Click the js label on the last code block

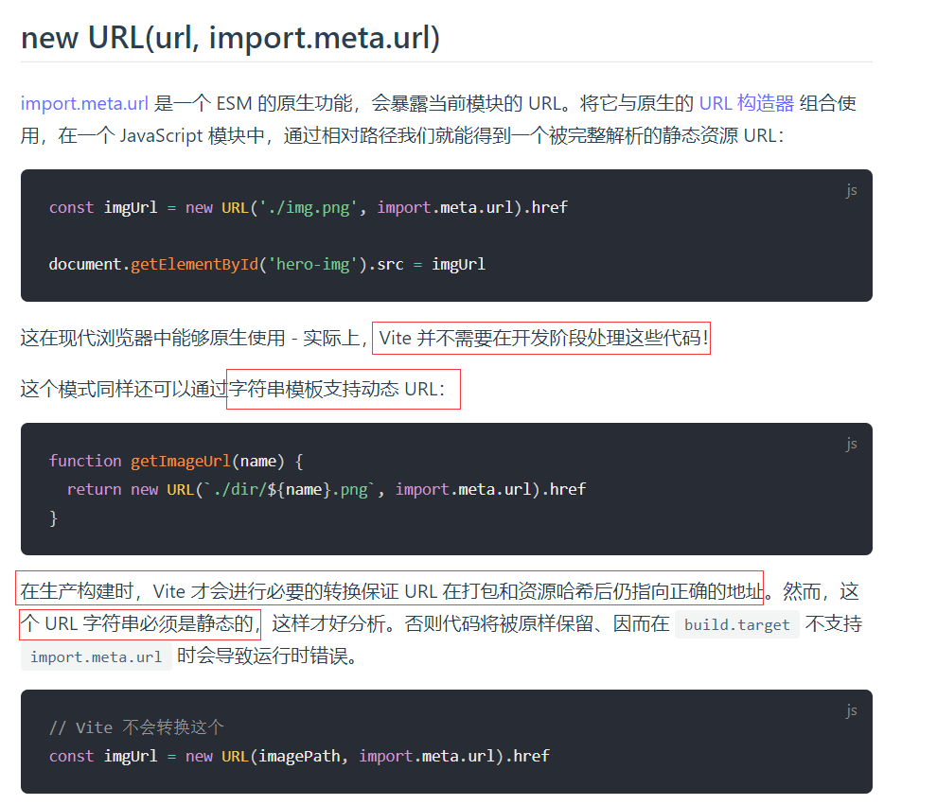pos(851,710)
